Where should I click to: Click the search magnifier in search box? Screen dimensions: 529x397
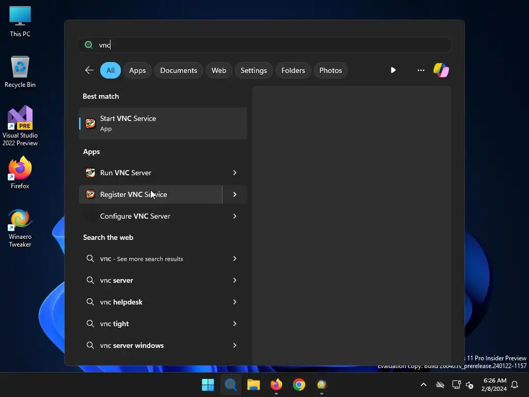89,45
